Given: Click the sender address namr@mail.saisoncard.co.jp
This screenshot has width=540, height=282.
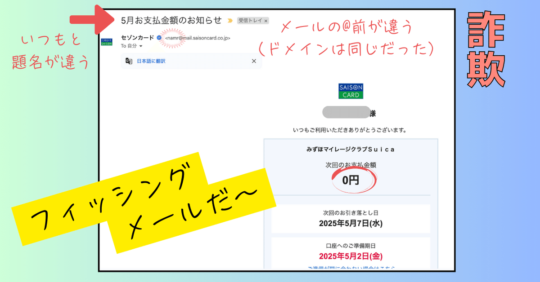Looking at the screenshot, I should [198, 39].
